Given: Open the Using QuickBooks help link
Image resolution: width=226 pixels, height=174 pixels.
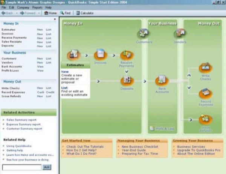Looking at the screenshot, I should pos(19,146).
